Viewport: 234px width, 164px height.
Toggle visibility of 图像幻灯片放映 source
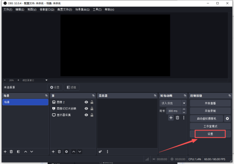[86, 108]
